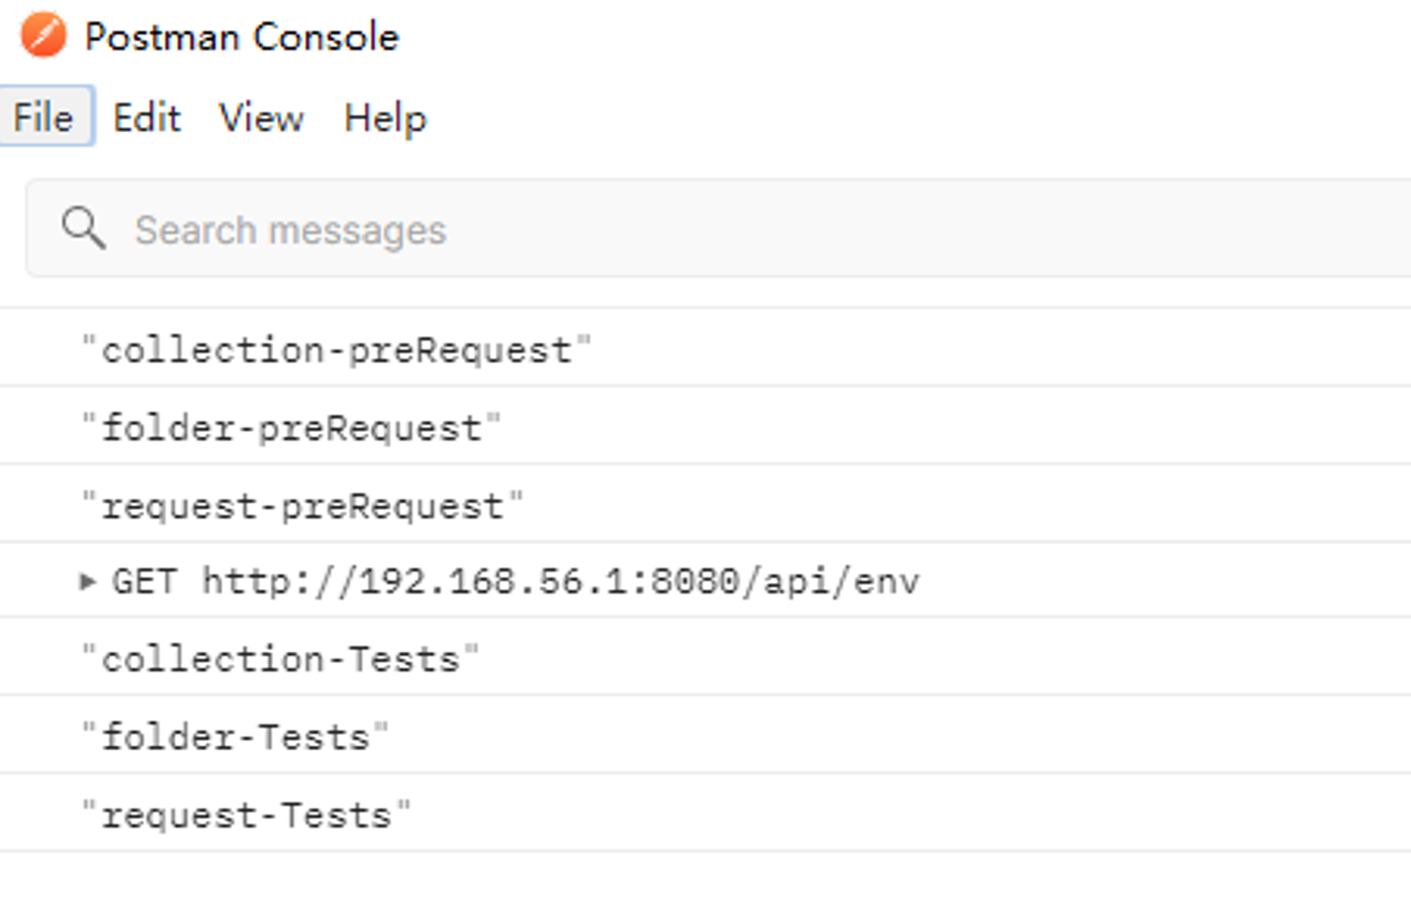Click the opening quote of collection-preRequest message
Image resolution: width=1411 pixels, height=918 pixels.
(89, 340)
